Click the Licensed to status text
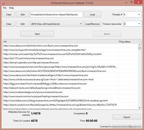144x130 pixels. tap(106, 127)
